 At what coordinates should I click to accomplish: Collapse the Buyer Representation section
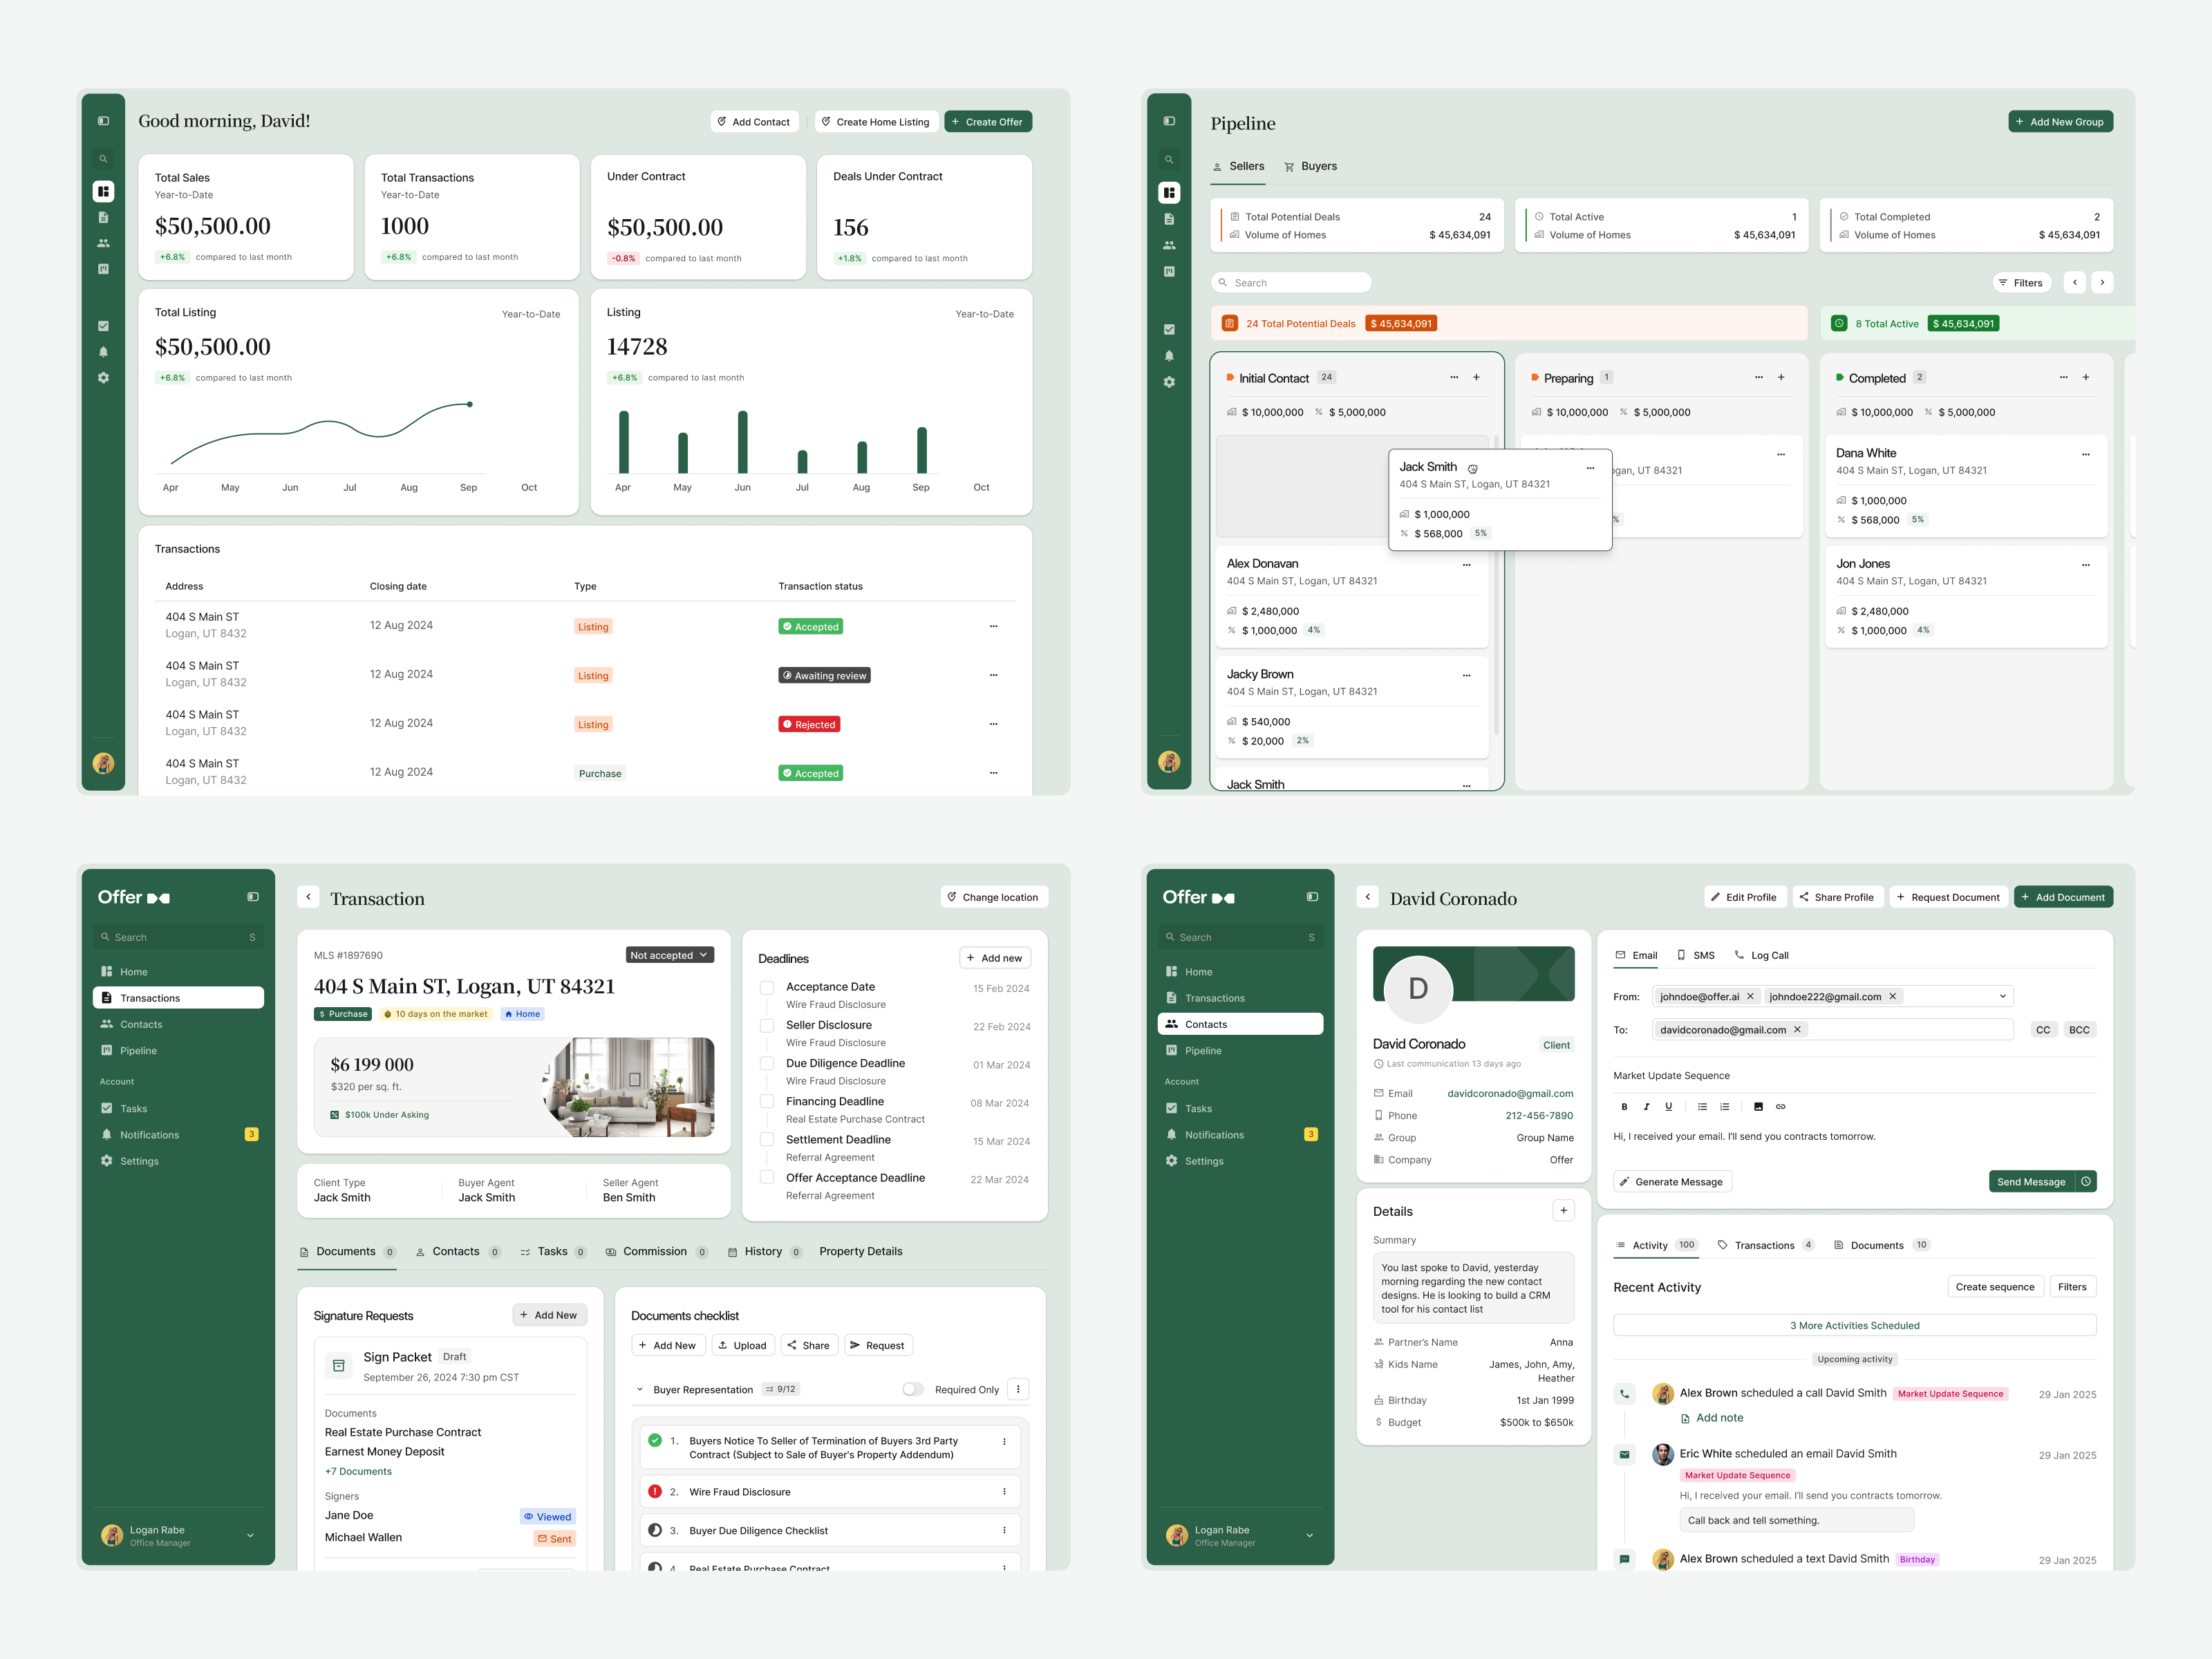tap(640, 1389)
